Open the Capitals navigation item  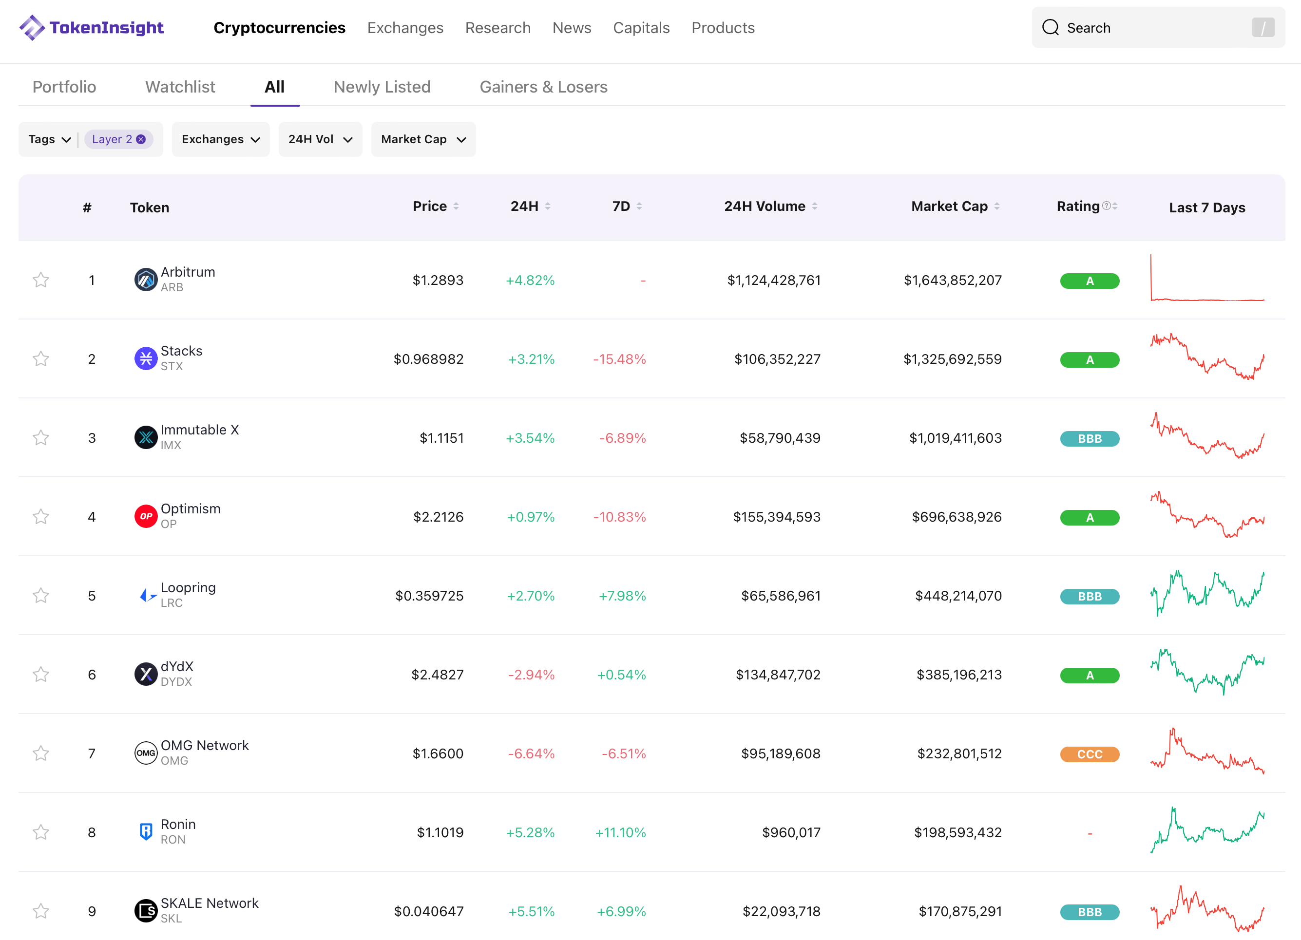[641, 28]
